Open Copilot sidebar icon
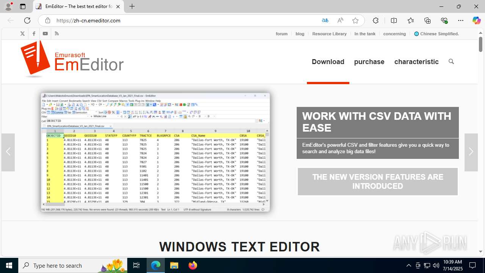The width and height of the screenshot is (485, 273). pos(476,20)
